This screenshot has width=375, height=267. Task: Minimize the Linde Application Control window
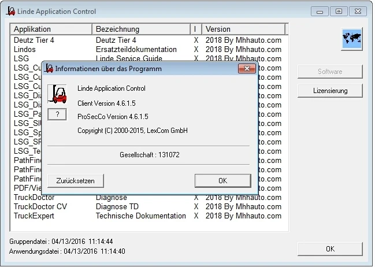320,12
